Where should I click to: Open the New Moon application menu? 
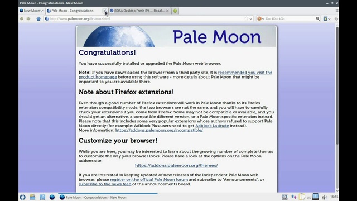(x=31, y=11)
